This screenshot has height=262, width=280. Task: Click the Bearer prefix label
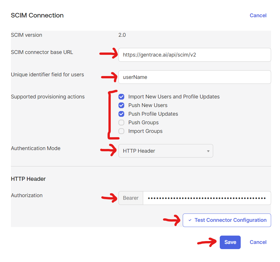click(131, 198)
